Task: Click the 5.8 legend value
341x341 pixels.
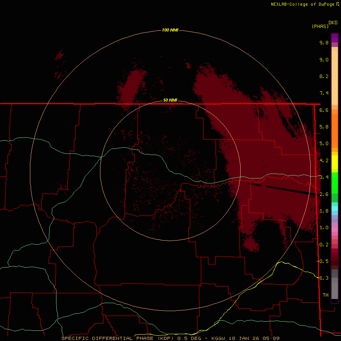Action: click(324, 127)
